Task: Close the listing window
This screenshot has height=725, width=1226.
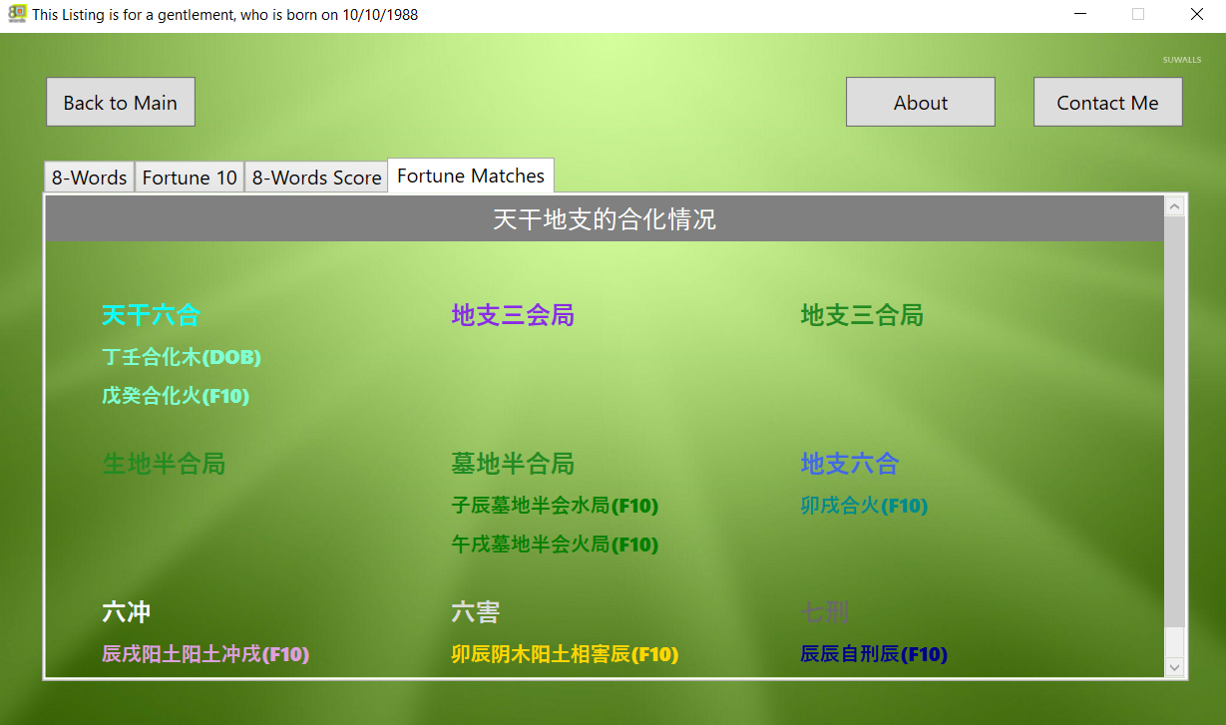Action: 1196,15
